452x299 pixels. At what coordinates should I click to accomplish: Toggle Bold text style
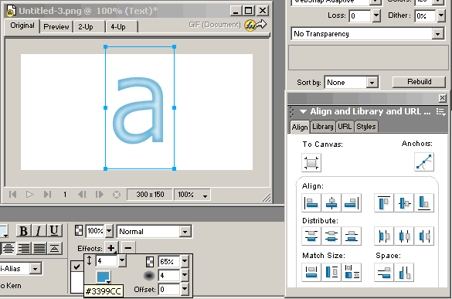(23, 231)
